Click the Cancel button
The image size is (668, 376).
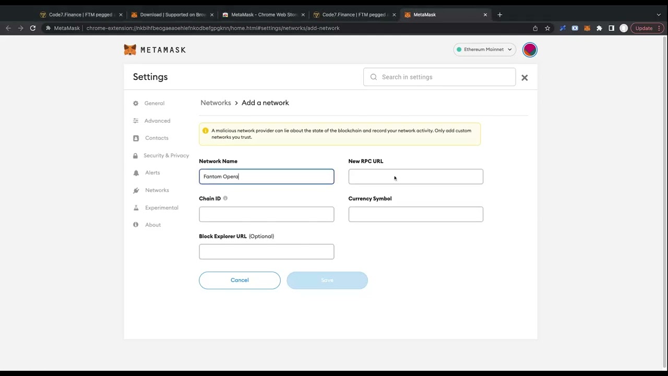point(240,280)
